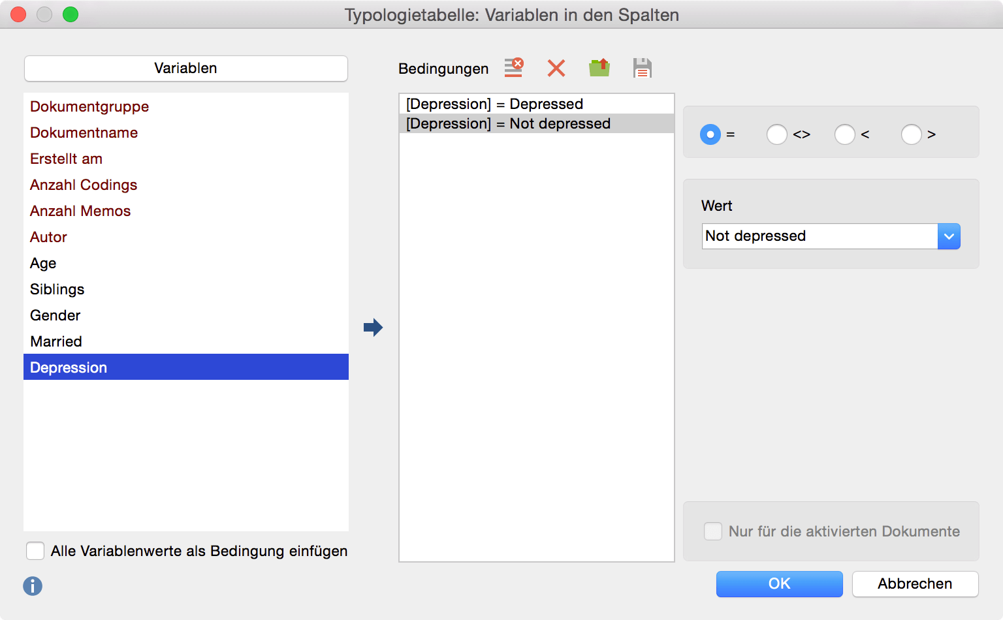Image resolution: width=1003 pixels, height=620 pixels.
Task: Select Dokumentname in the variable list
Action: (x=186, y=132)
